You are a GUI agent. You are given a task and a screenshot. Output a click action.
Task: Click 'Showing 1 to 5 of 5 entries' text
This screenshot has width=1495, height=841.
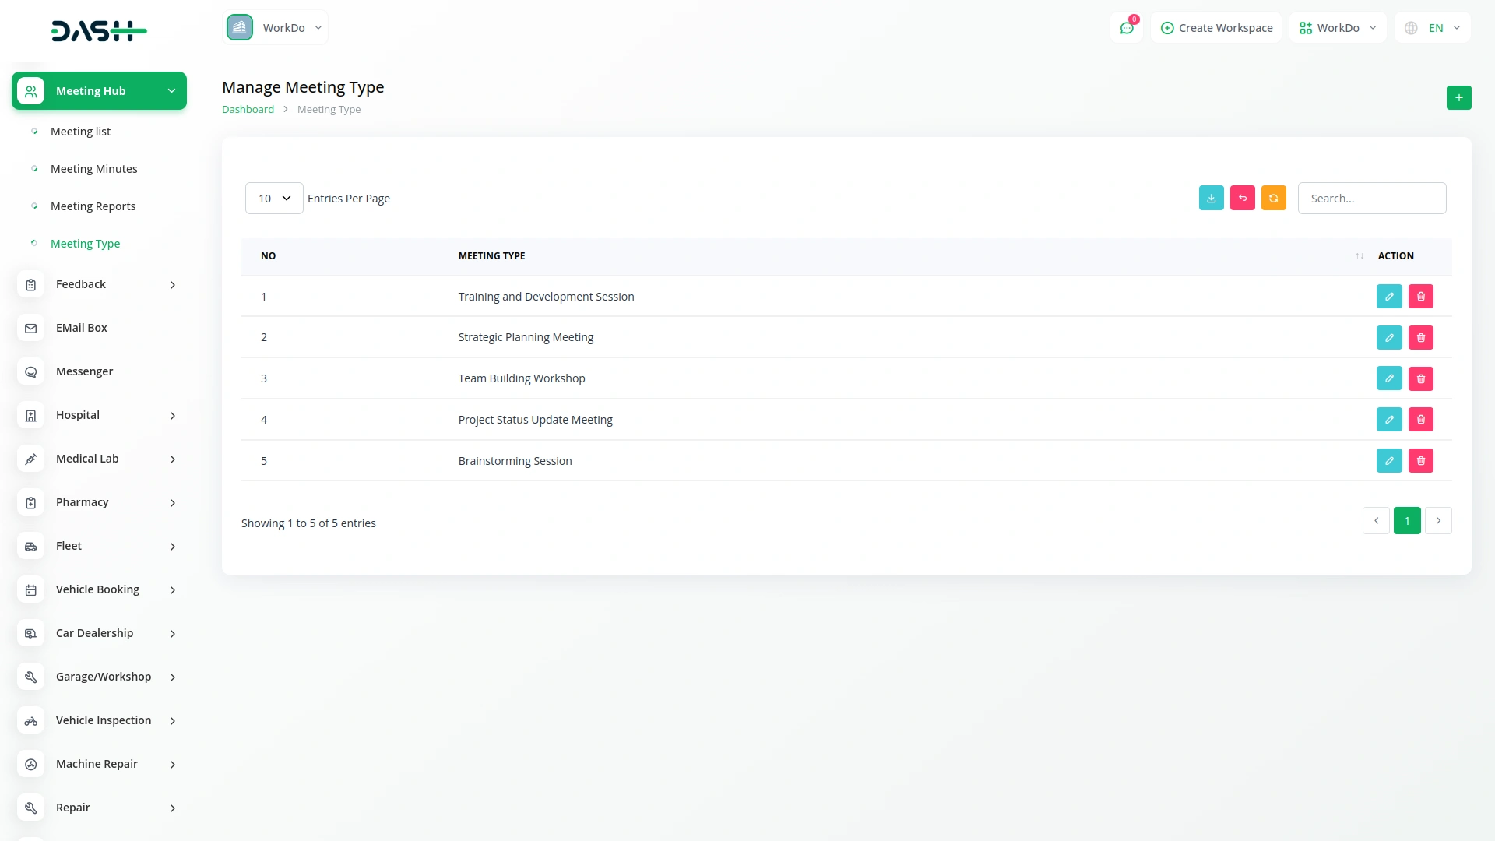tap(308, 523)
